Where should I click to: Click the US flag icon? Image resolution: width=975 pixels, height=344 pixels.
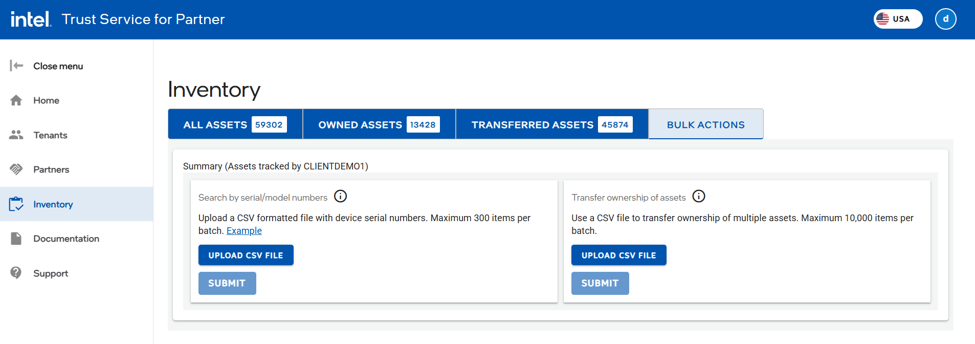pos(882,19)
